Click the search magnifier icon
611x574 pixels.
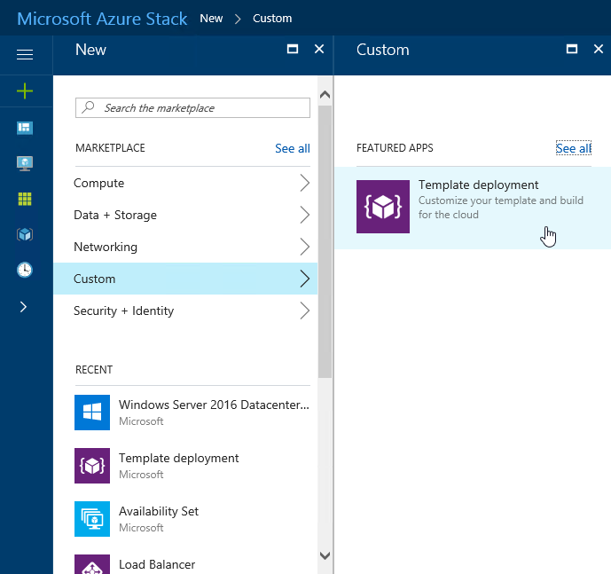88,107
